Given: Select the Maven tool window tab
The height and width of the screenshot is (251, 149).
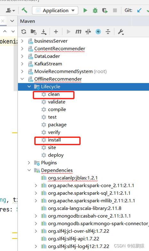Looking at the screenshot, I should pos(28,21).
